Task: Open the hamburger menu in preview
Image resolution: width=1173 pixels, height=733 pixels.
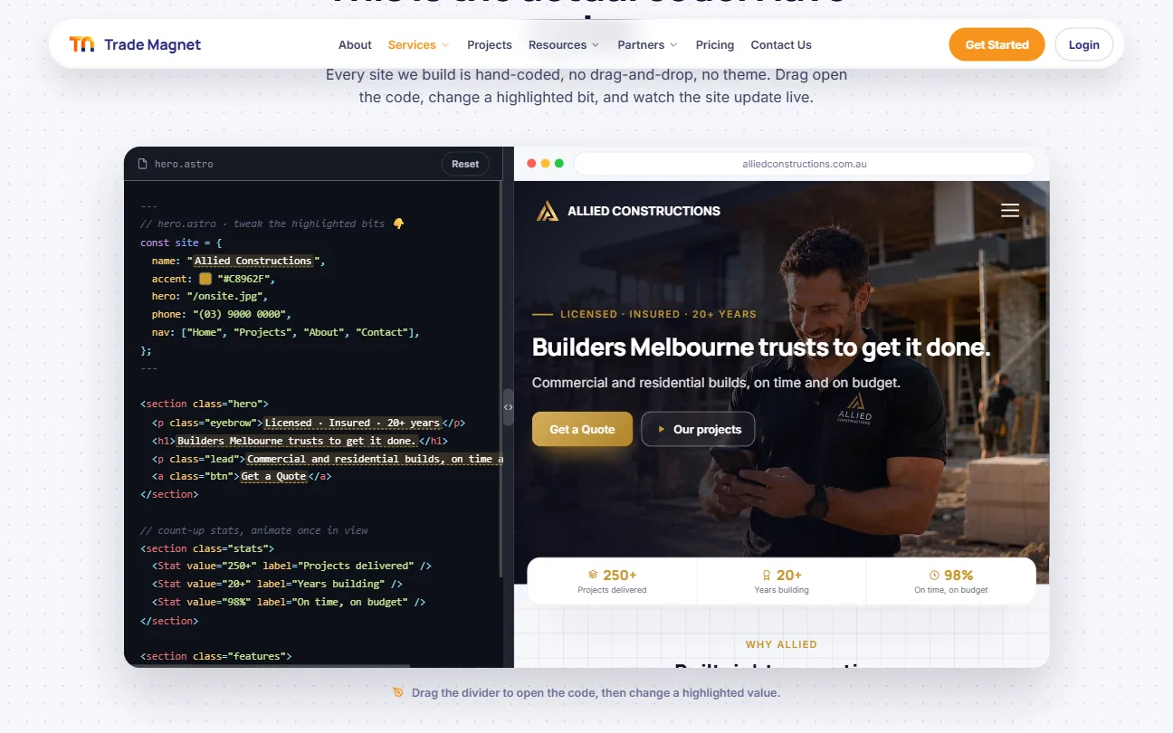Action: coord(1010,211)
